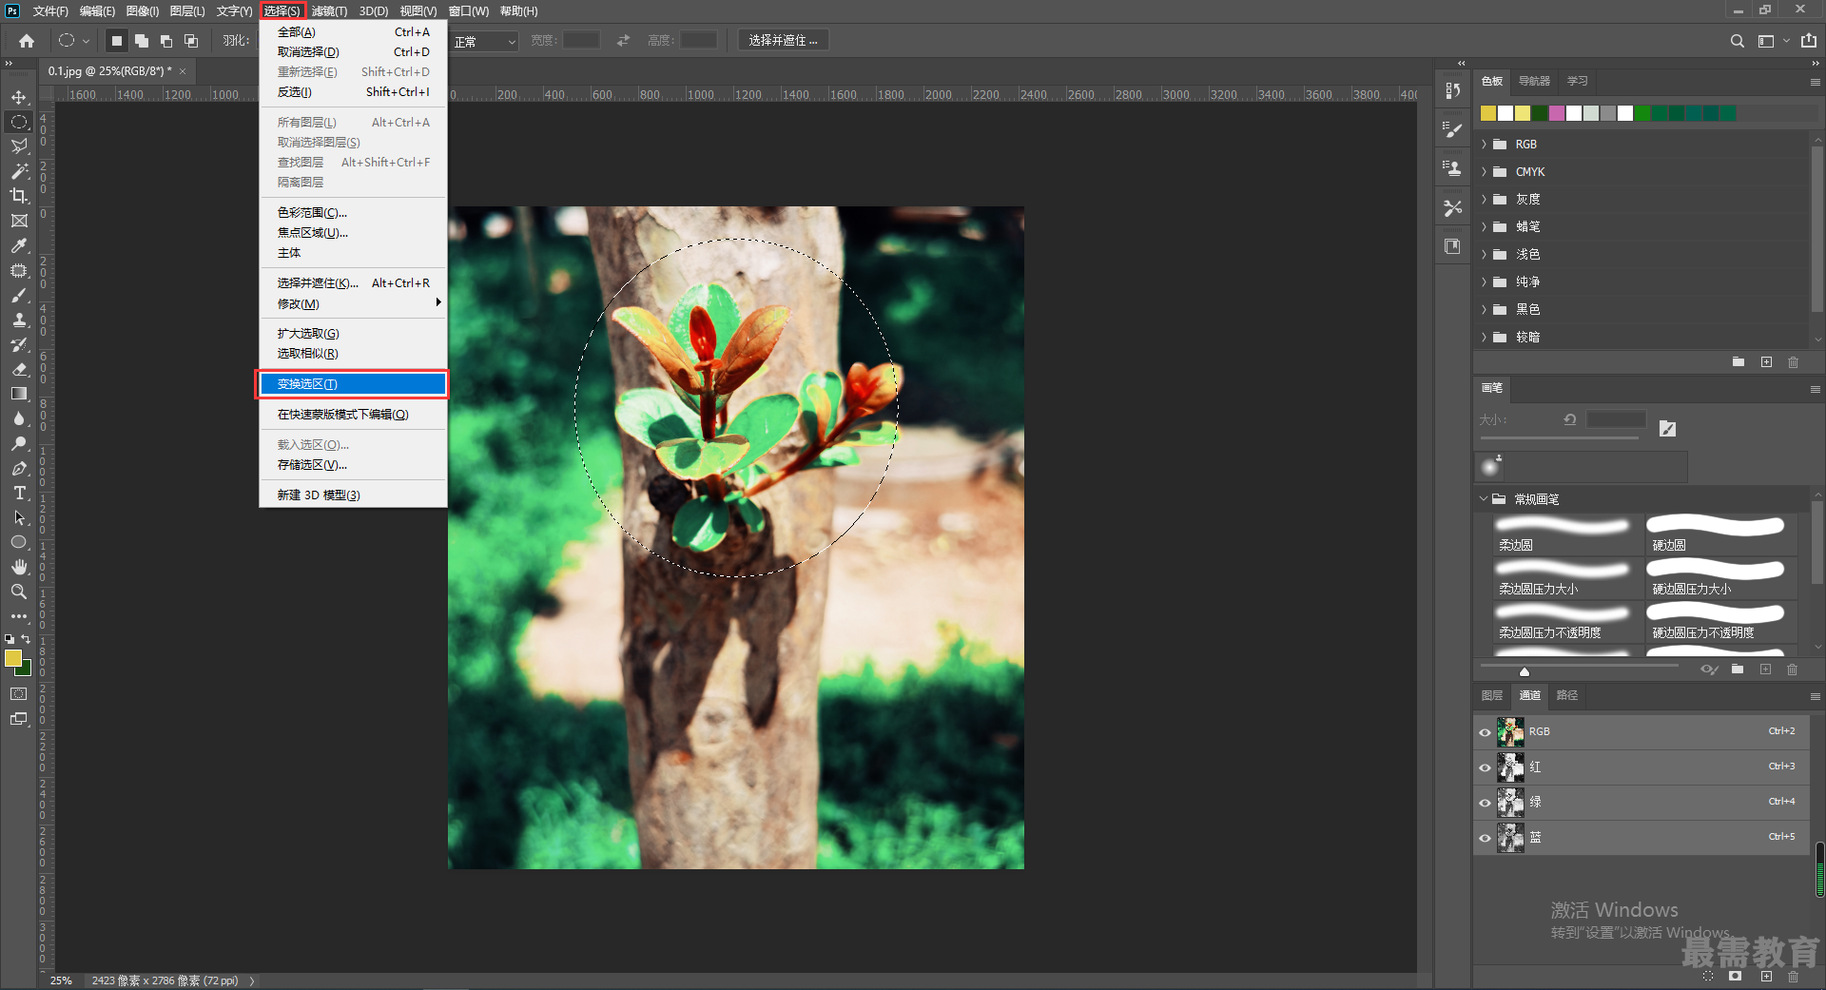Image resolution: width=1826 pixels, height=990 pixels.
Task: Adjust the brush thumbnail size slider
Action: (x=1525, y=670)
